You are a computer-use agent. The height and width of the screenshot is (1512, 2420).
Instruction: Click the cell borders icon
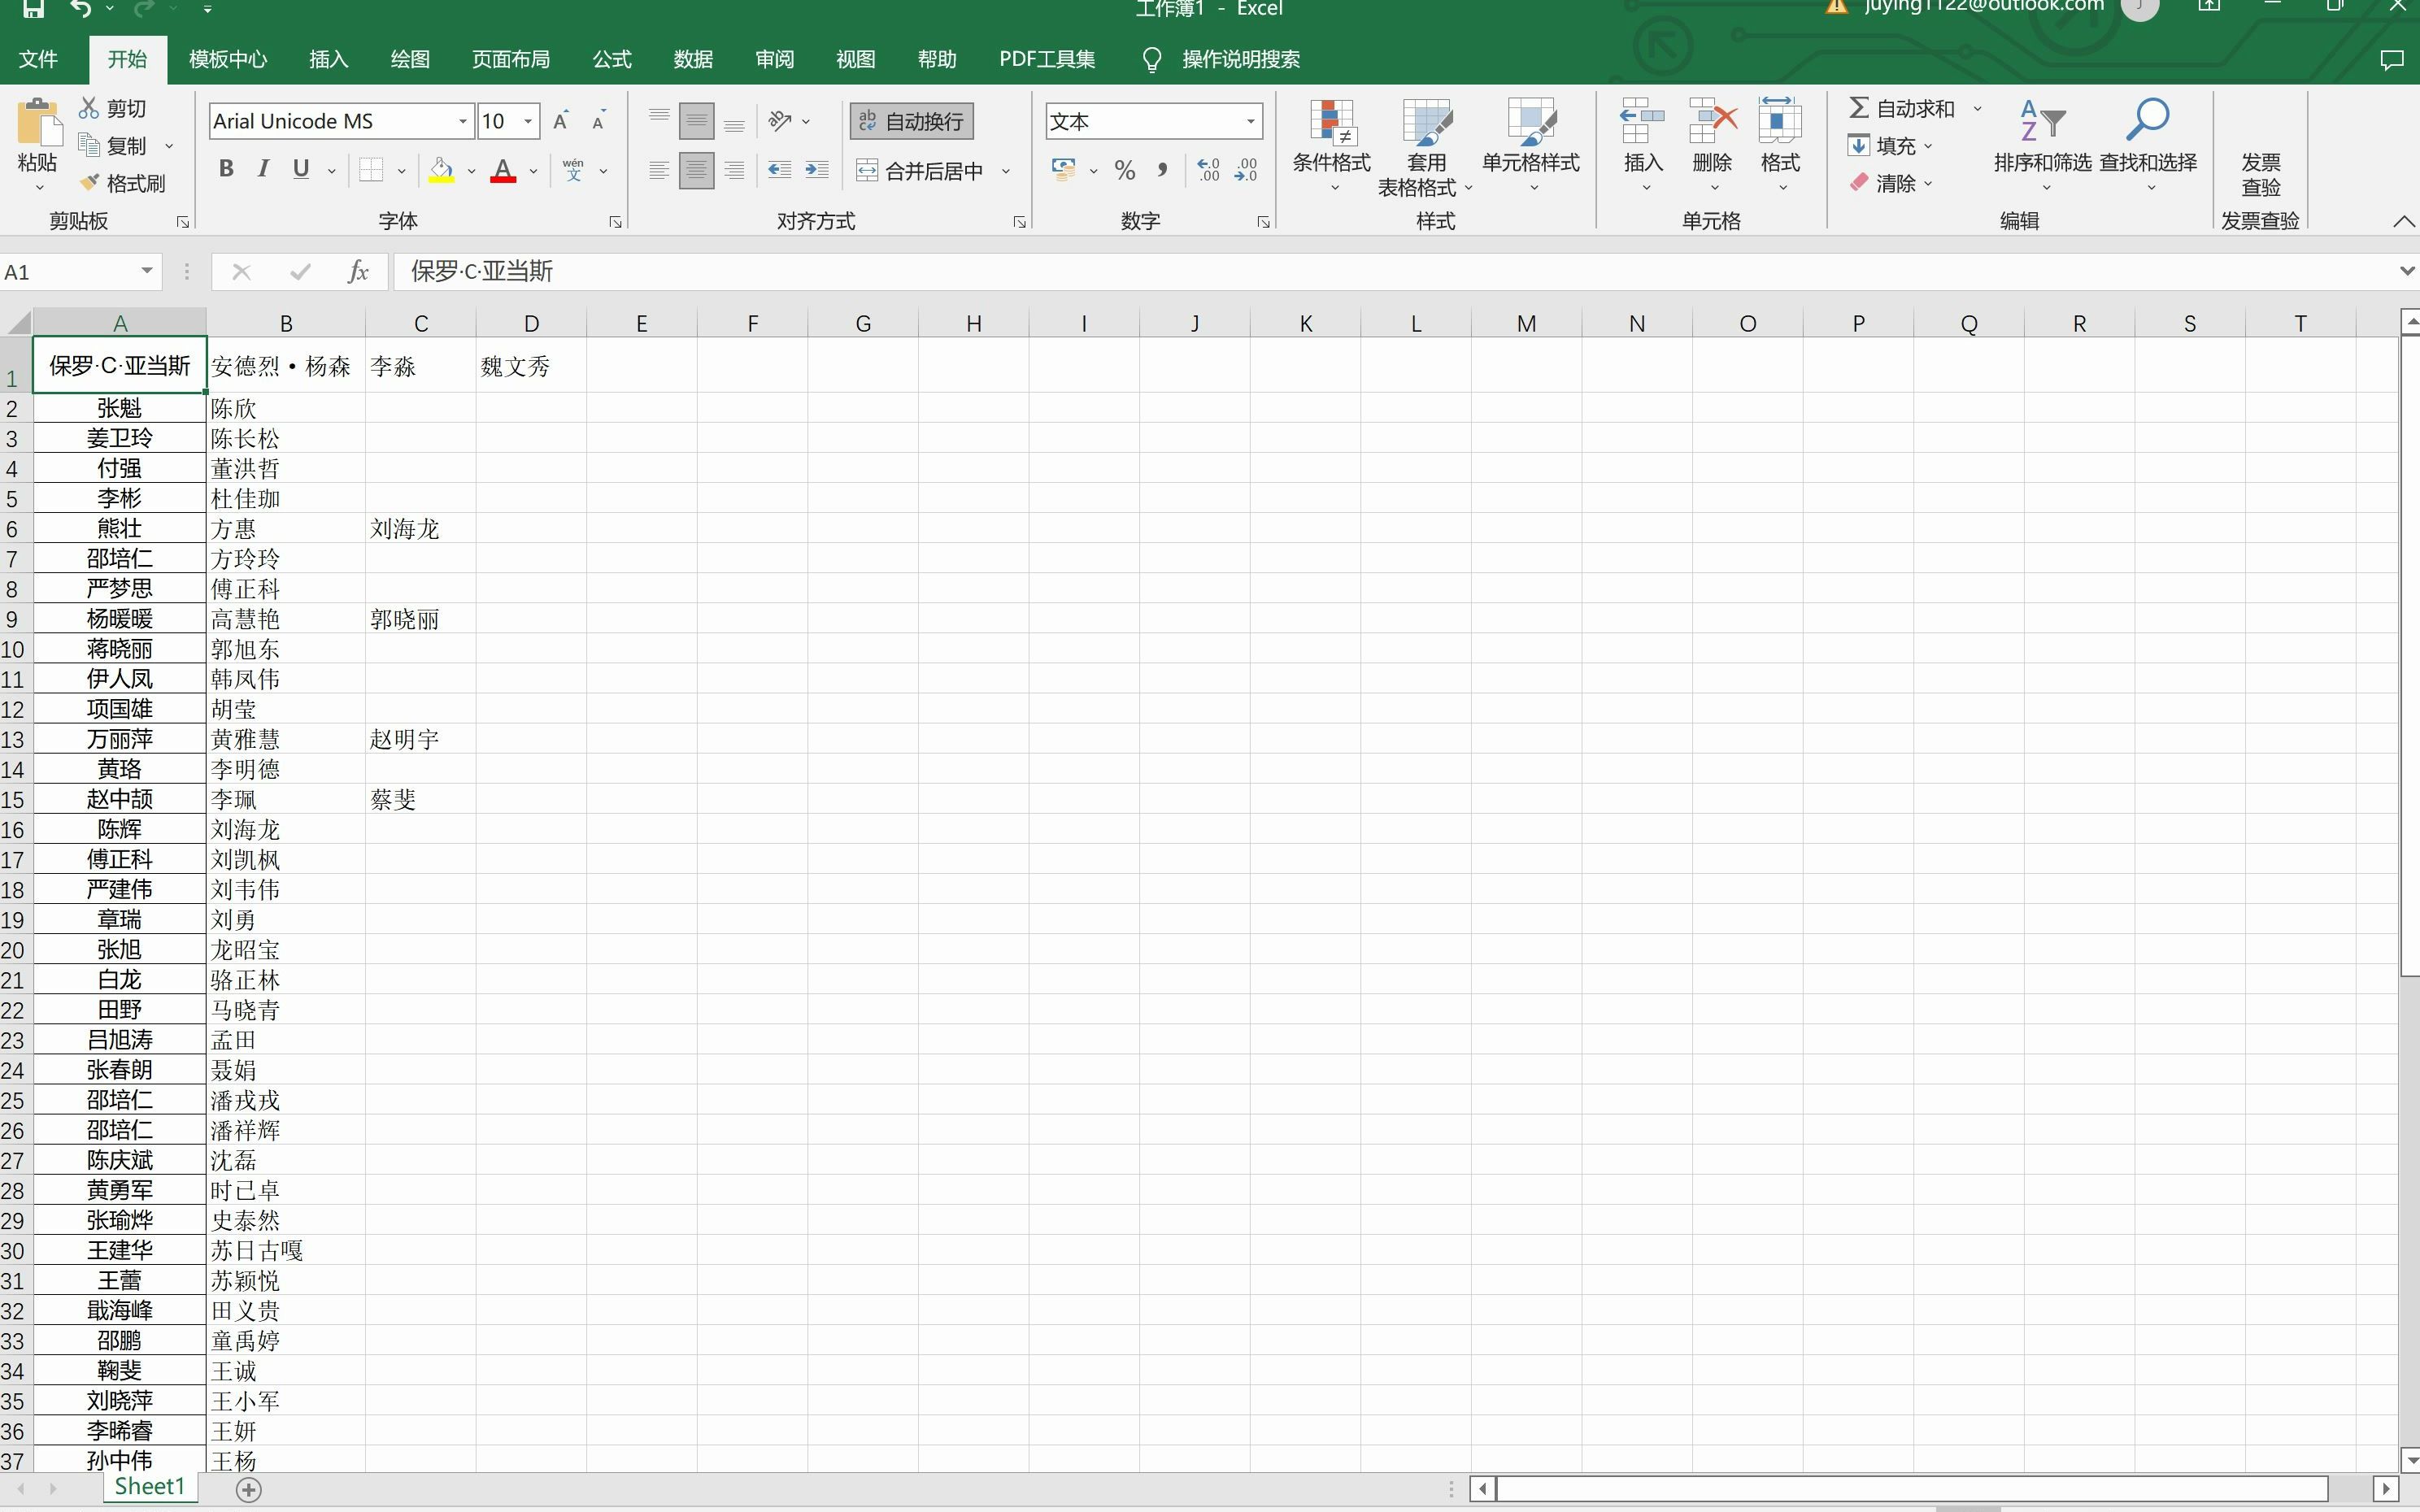click(x=372, y=170)
